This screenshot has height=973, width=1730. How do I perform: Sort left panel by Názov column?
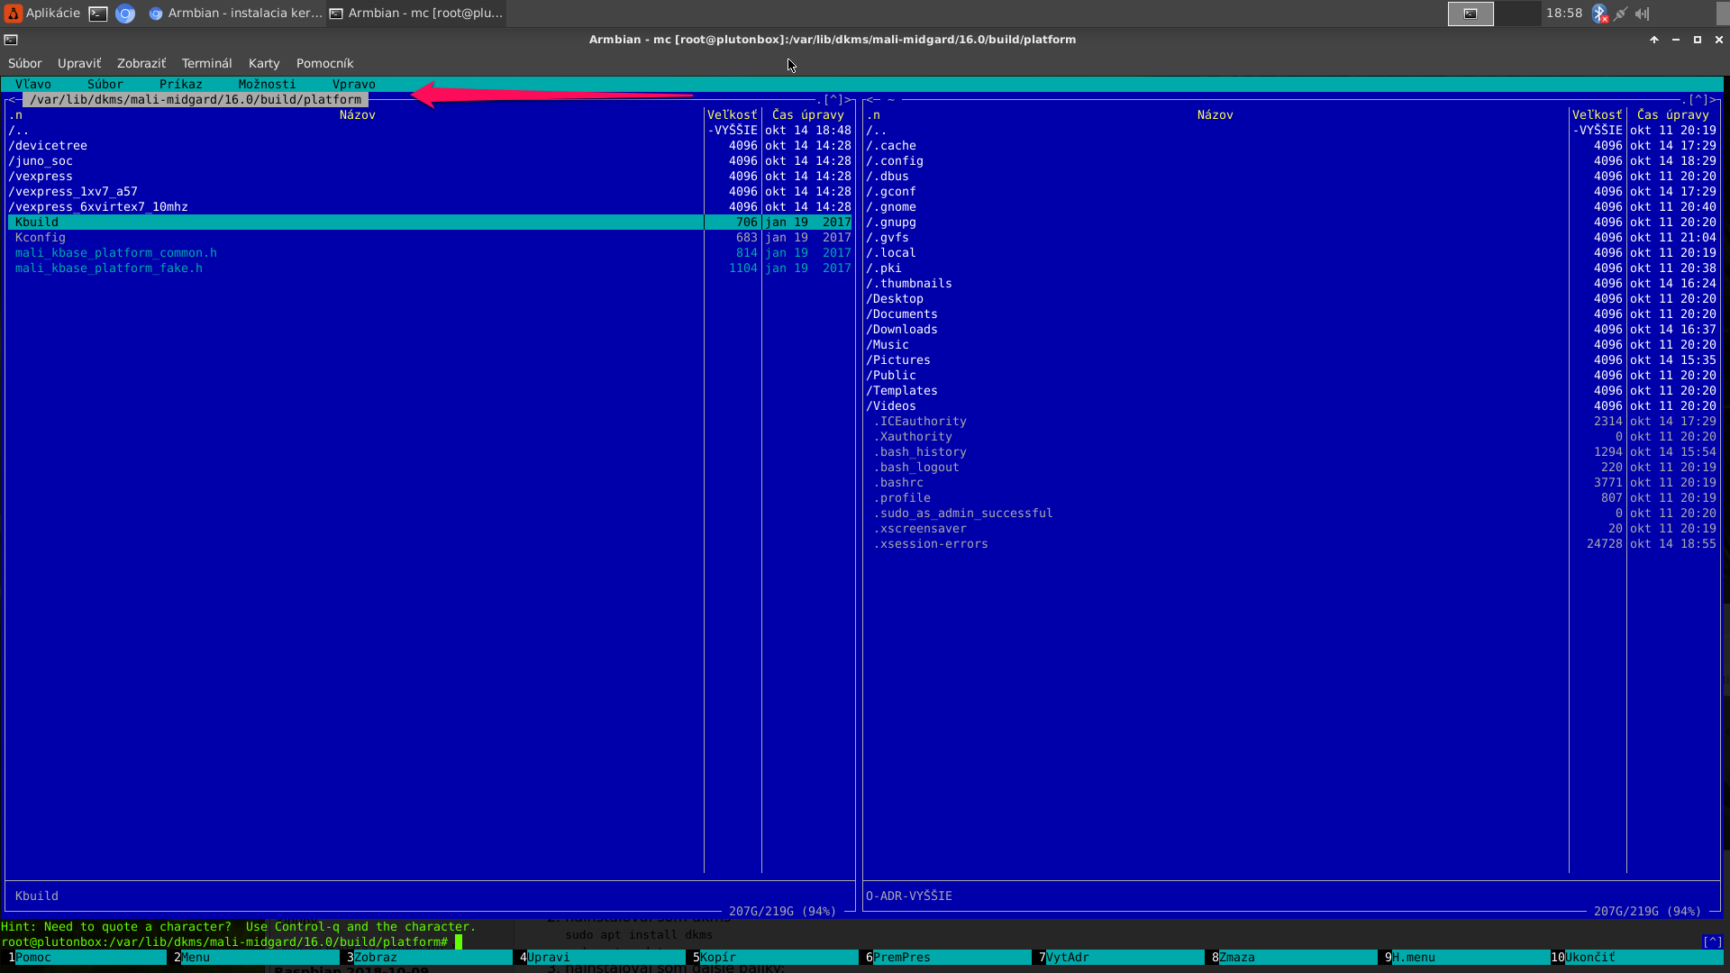click(x=358, y=114)
